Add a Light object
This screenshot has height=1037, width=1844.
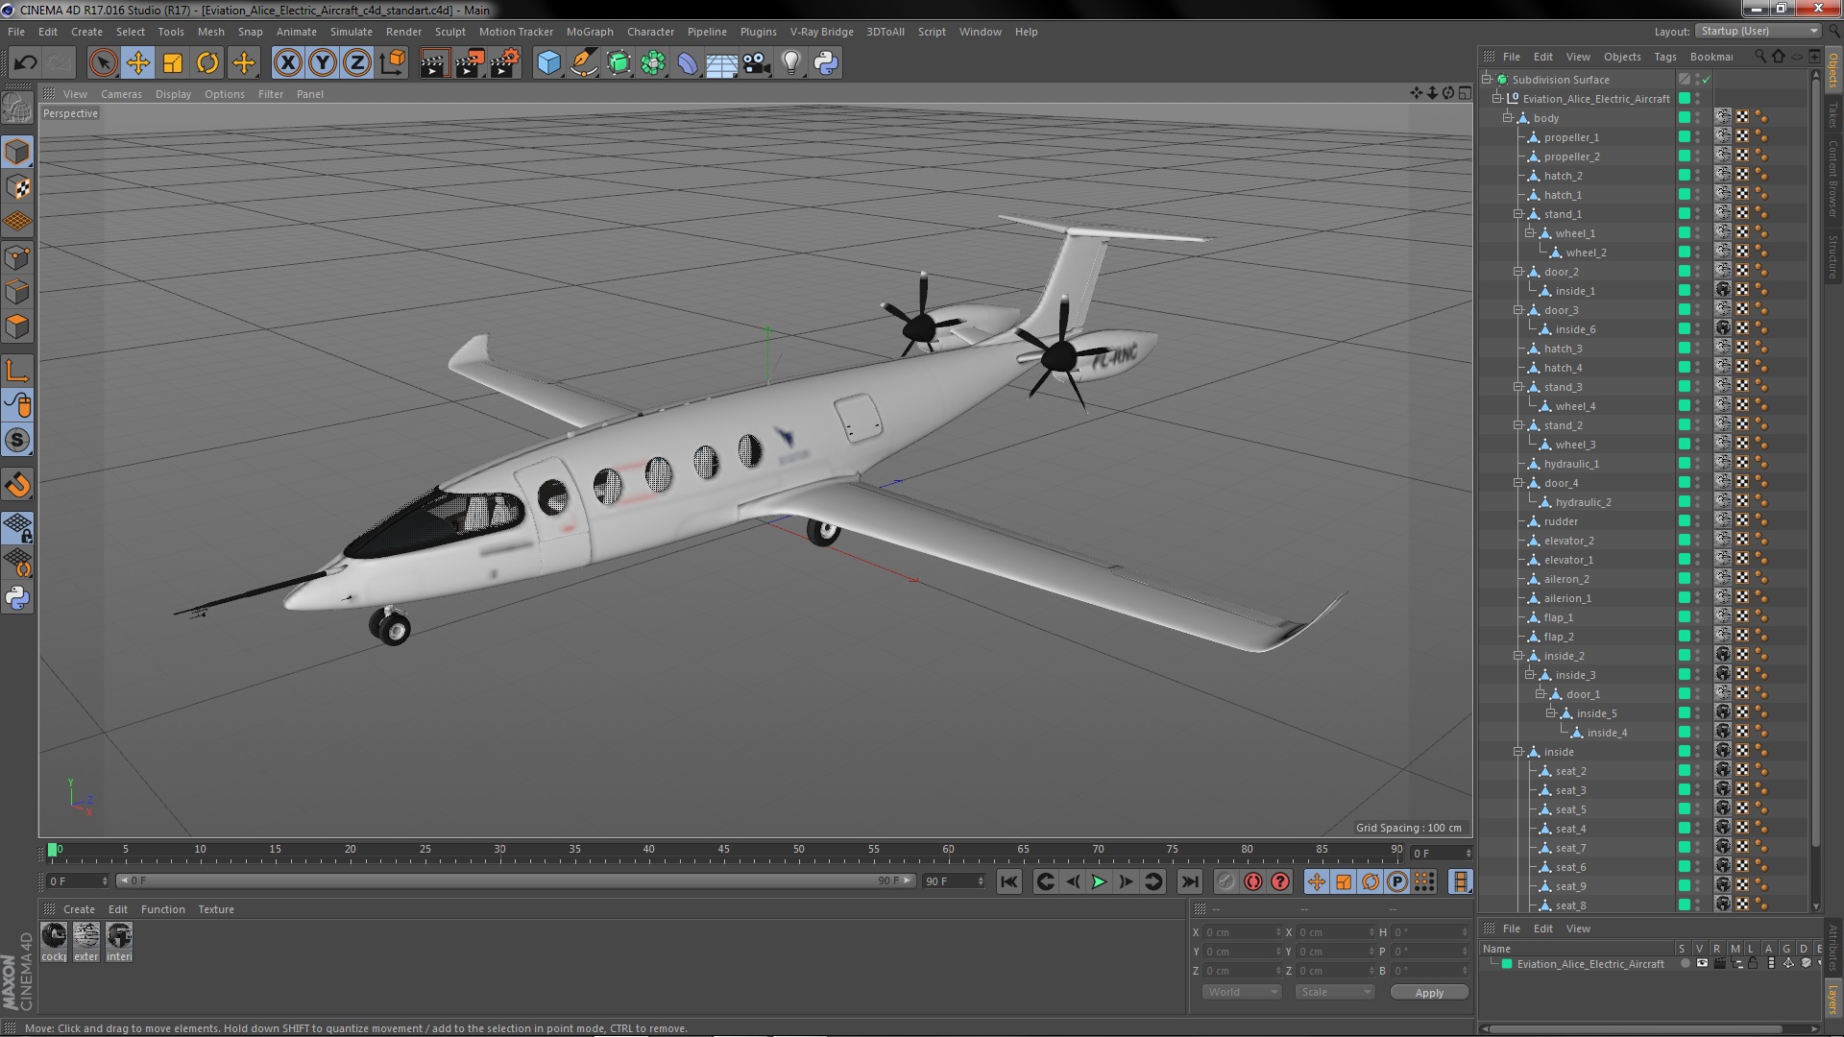pyautogui.click(x=790, y=63)
